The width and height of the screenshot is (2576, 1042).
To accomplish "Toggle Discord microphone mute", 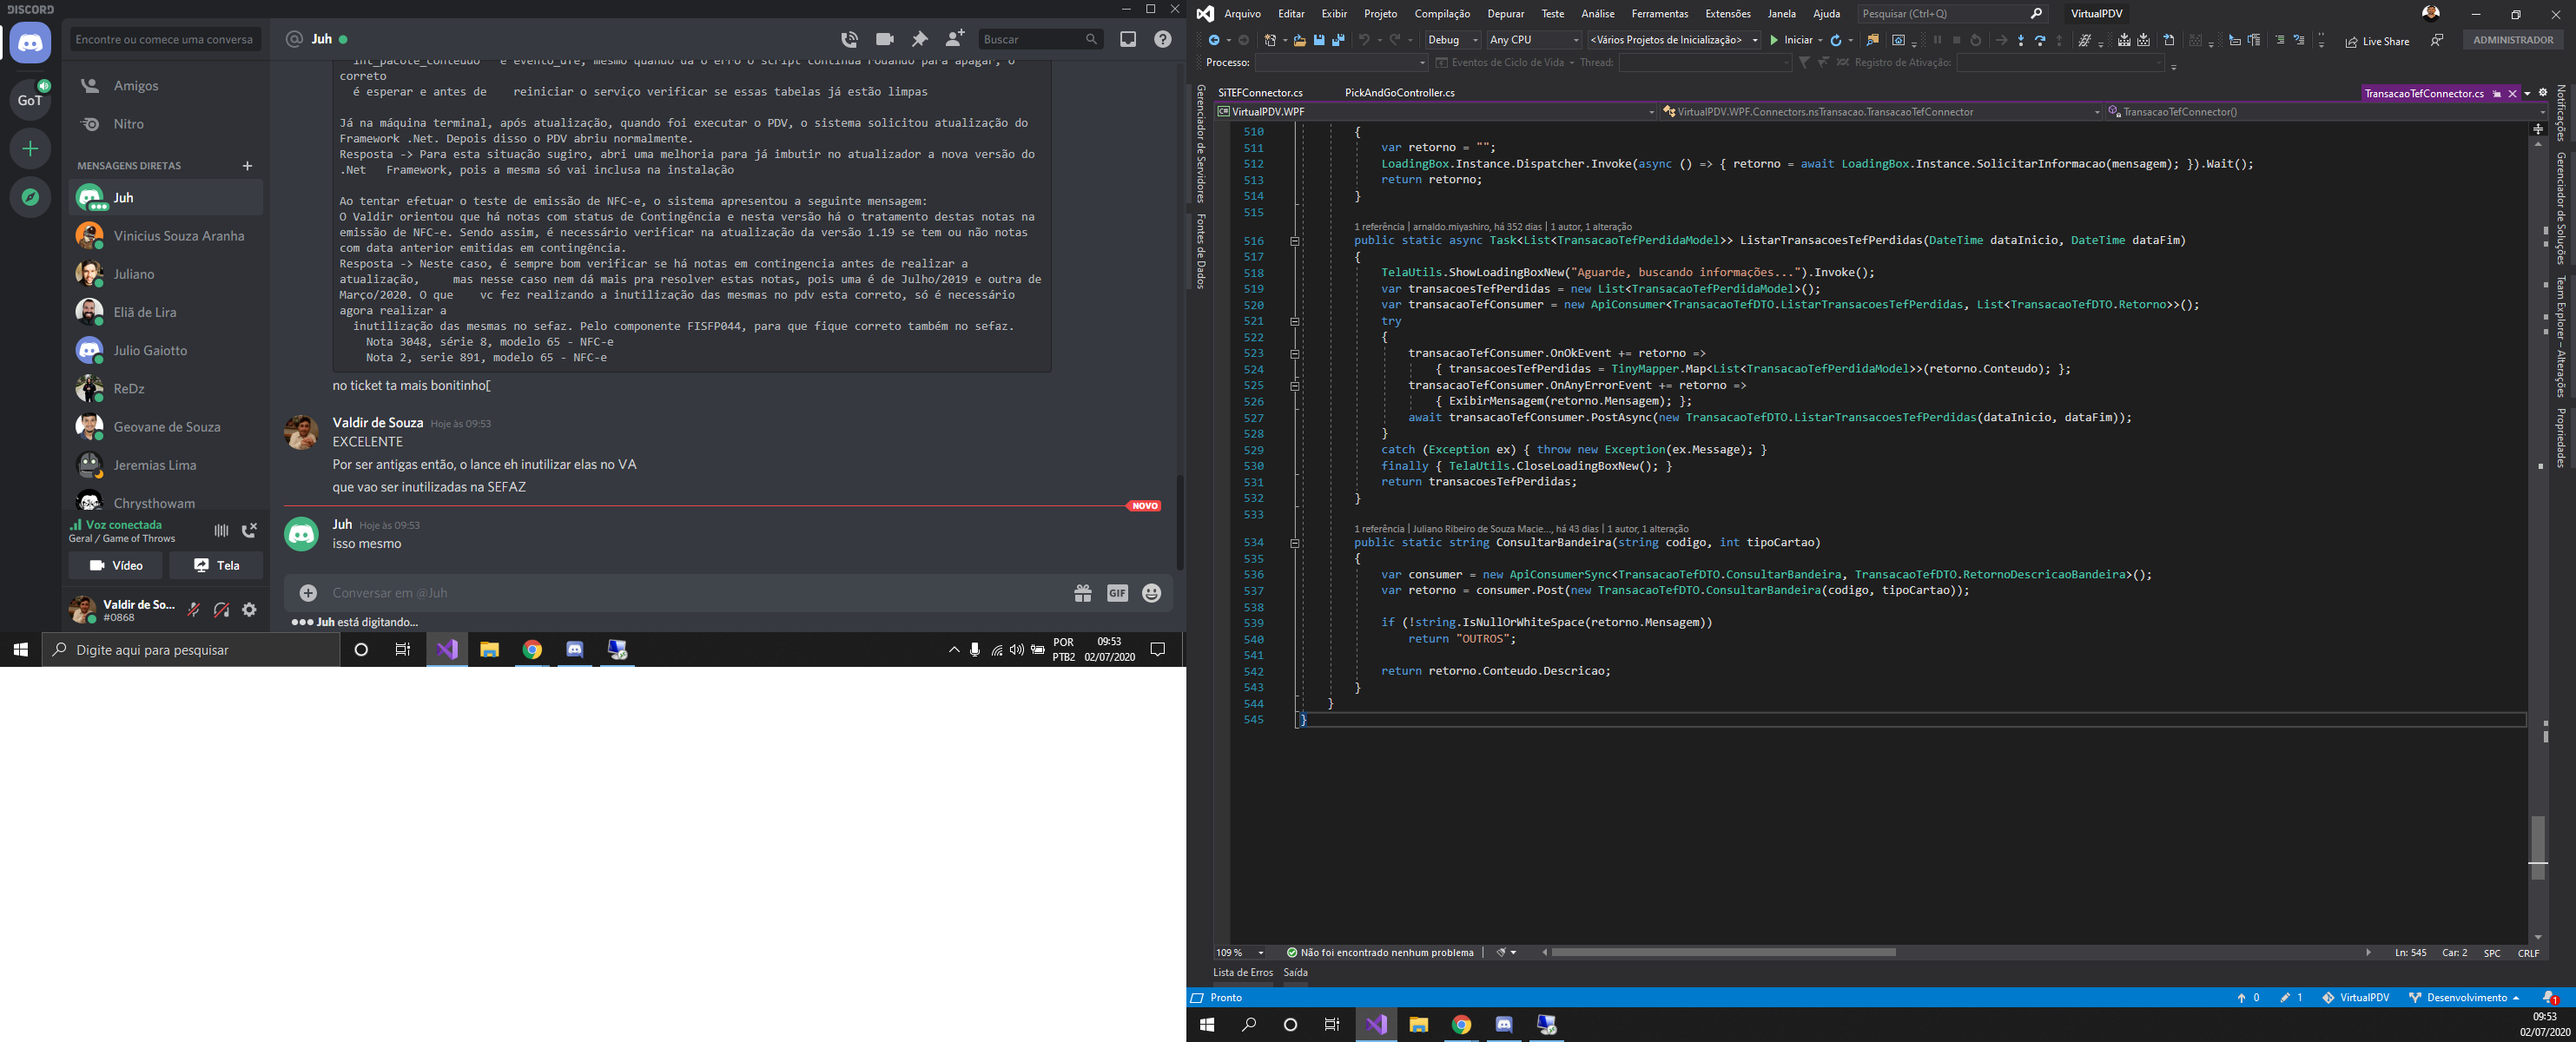I will [194, 610].
